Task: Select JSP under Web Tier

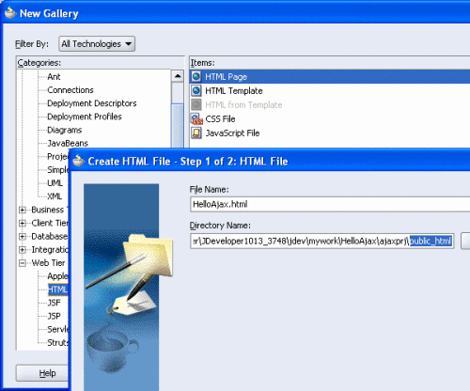Action: click(x=54, y=316)
